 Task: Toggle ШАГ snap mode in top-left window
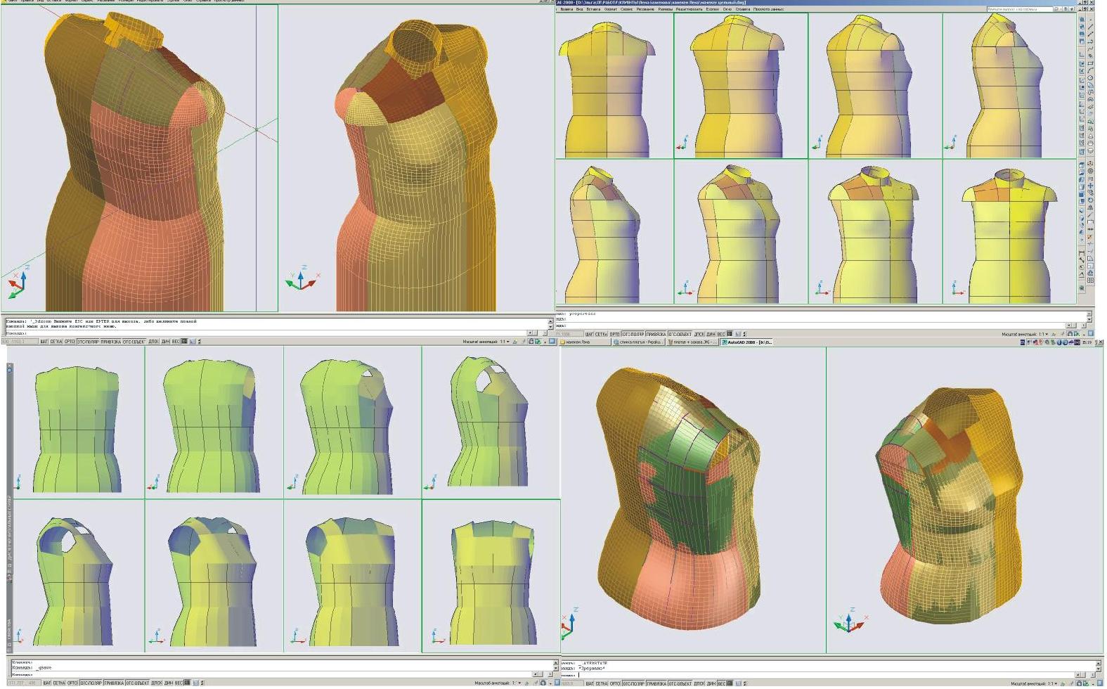(44, 342)
